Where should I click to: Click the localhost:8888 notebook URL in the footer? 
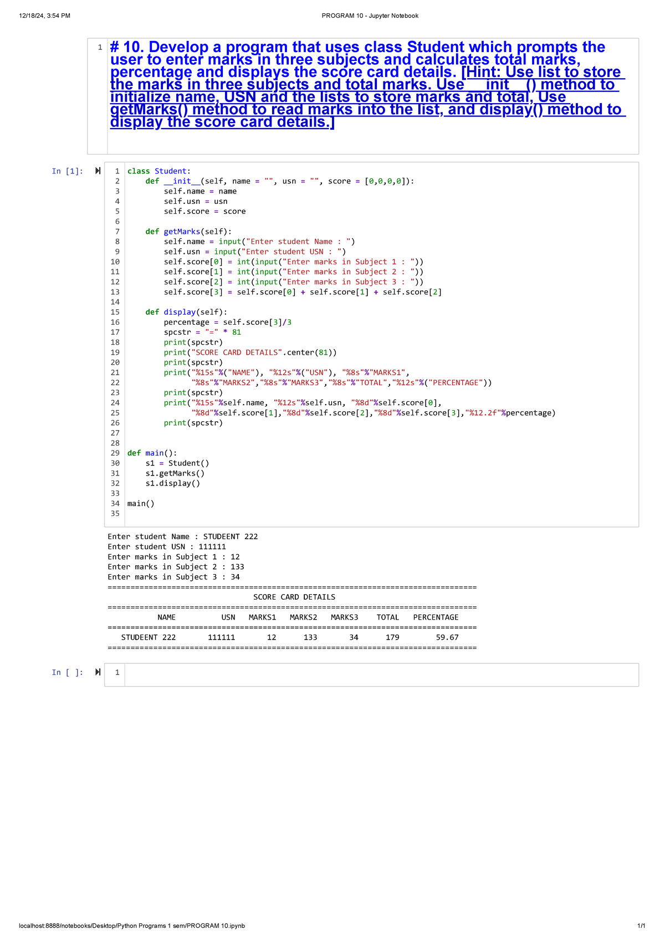point(132,925)
